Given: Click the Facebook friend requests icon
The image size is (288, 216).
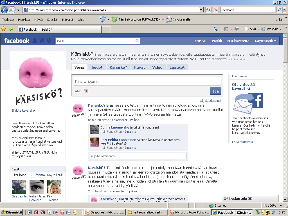Looking at the screenshot, I should tap(35, 40).
